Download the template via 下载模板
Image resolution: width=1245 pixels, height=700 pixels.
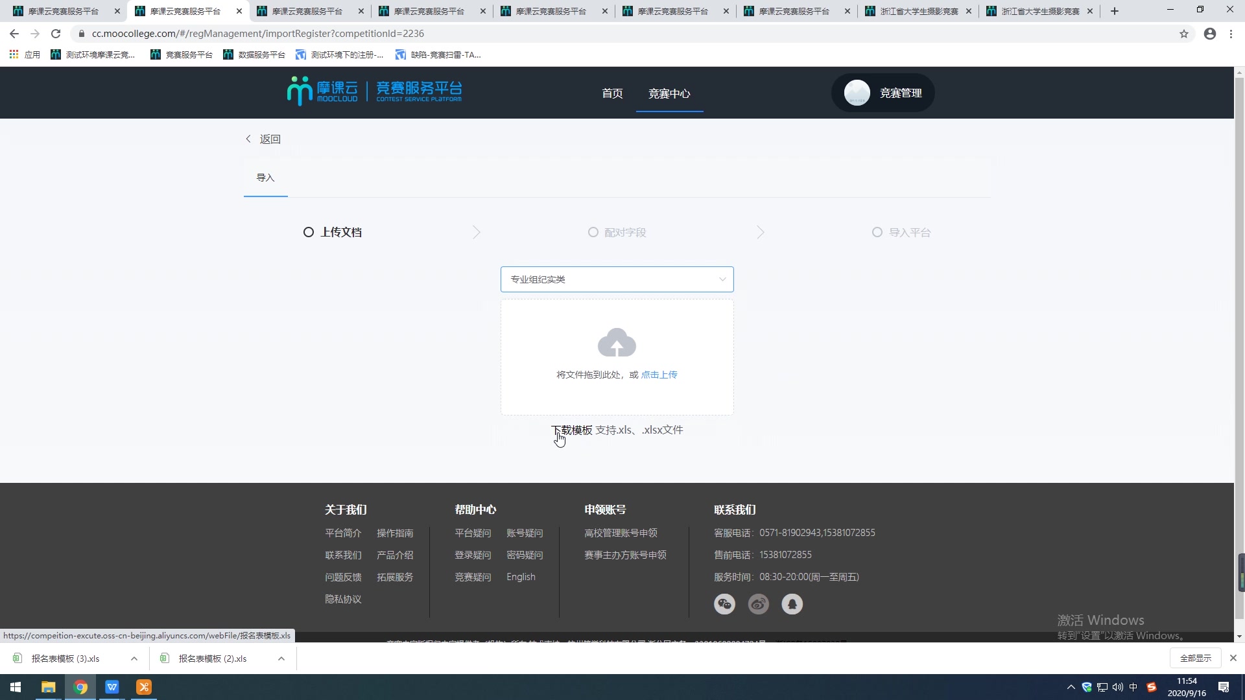[x=572, y=430]
